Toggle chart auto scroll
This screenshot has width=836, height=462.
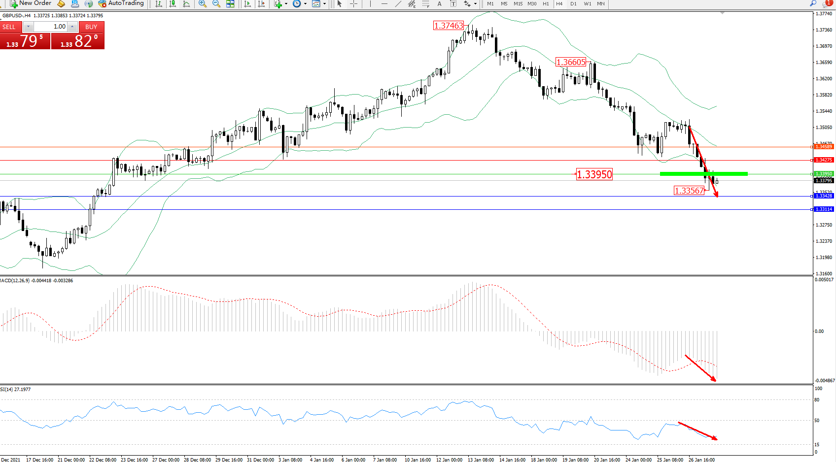247,3
